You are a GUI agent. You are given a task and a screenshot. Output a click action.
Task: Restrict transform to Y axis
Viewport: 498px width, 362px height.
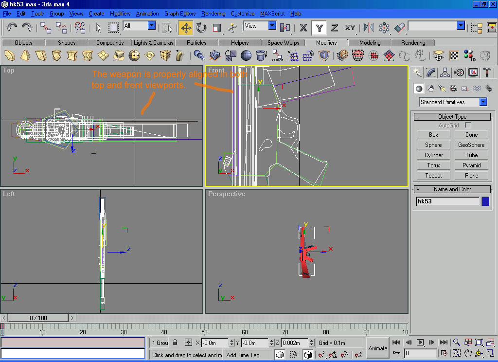point(319,28)
